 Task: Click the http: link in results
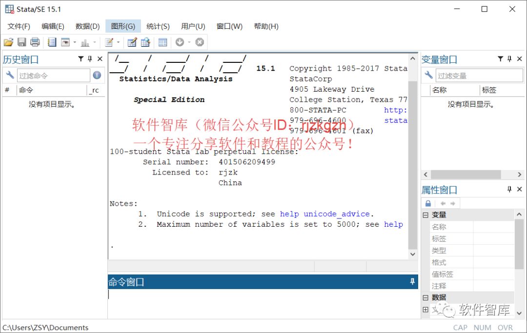[395, 110]
